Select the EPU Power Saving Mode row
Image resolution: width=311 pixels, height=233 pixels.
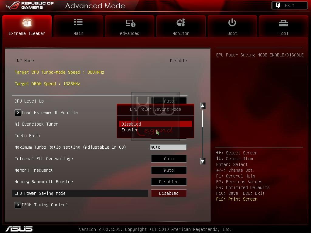coord(80,193)
